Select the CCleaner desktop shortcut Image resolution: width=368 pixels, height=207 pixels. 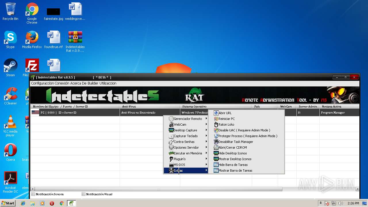[10, 96]
